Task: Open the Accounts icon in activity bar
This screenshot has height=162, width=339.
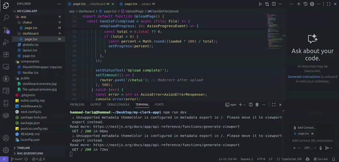Action: pos(6,138)
